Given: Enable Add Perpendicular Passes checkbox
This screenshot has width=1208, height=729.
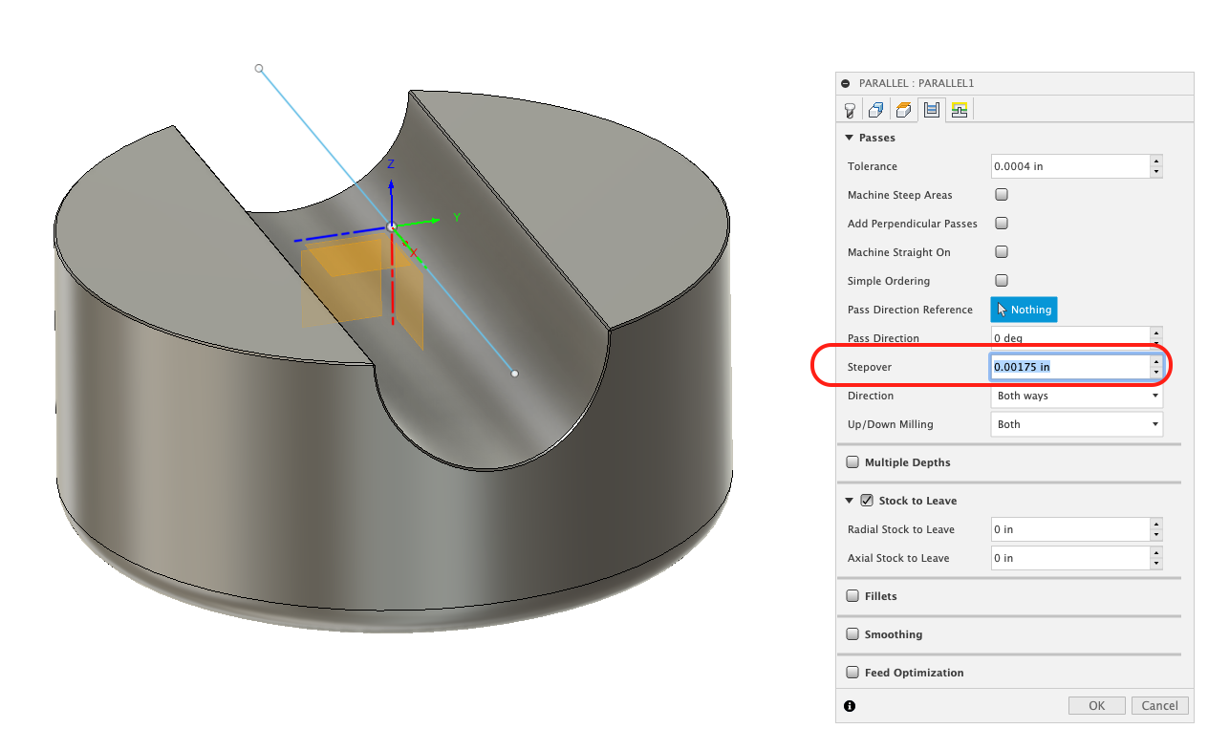Looking at the screenshot, I should pos(1002,224).
